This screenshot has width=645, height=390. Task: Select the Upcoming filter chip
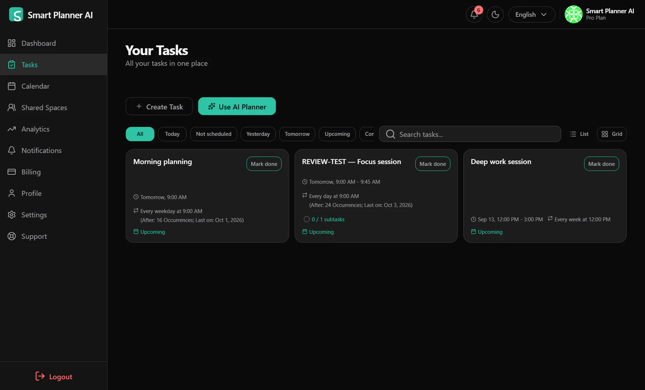337,134
